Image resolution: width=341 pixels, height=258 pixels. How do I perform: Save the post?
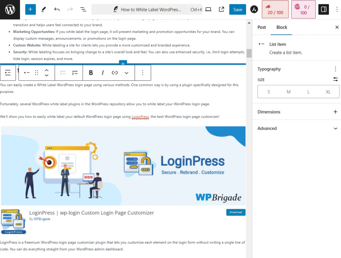pyautogui.click(x=237, y=9)
